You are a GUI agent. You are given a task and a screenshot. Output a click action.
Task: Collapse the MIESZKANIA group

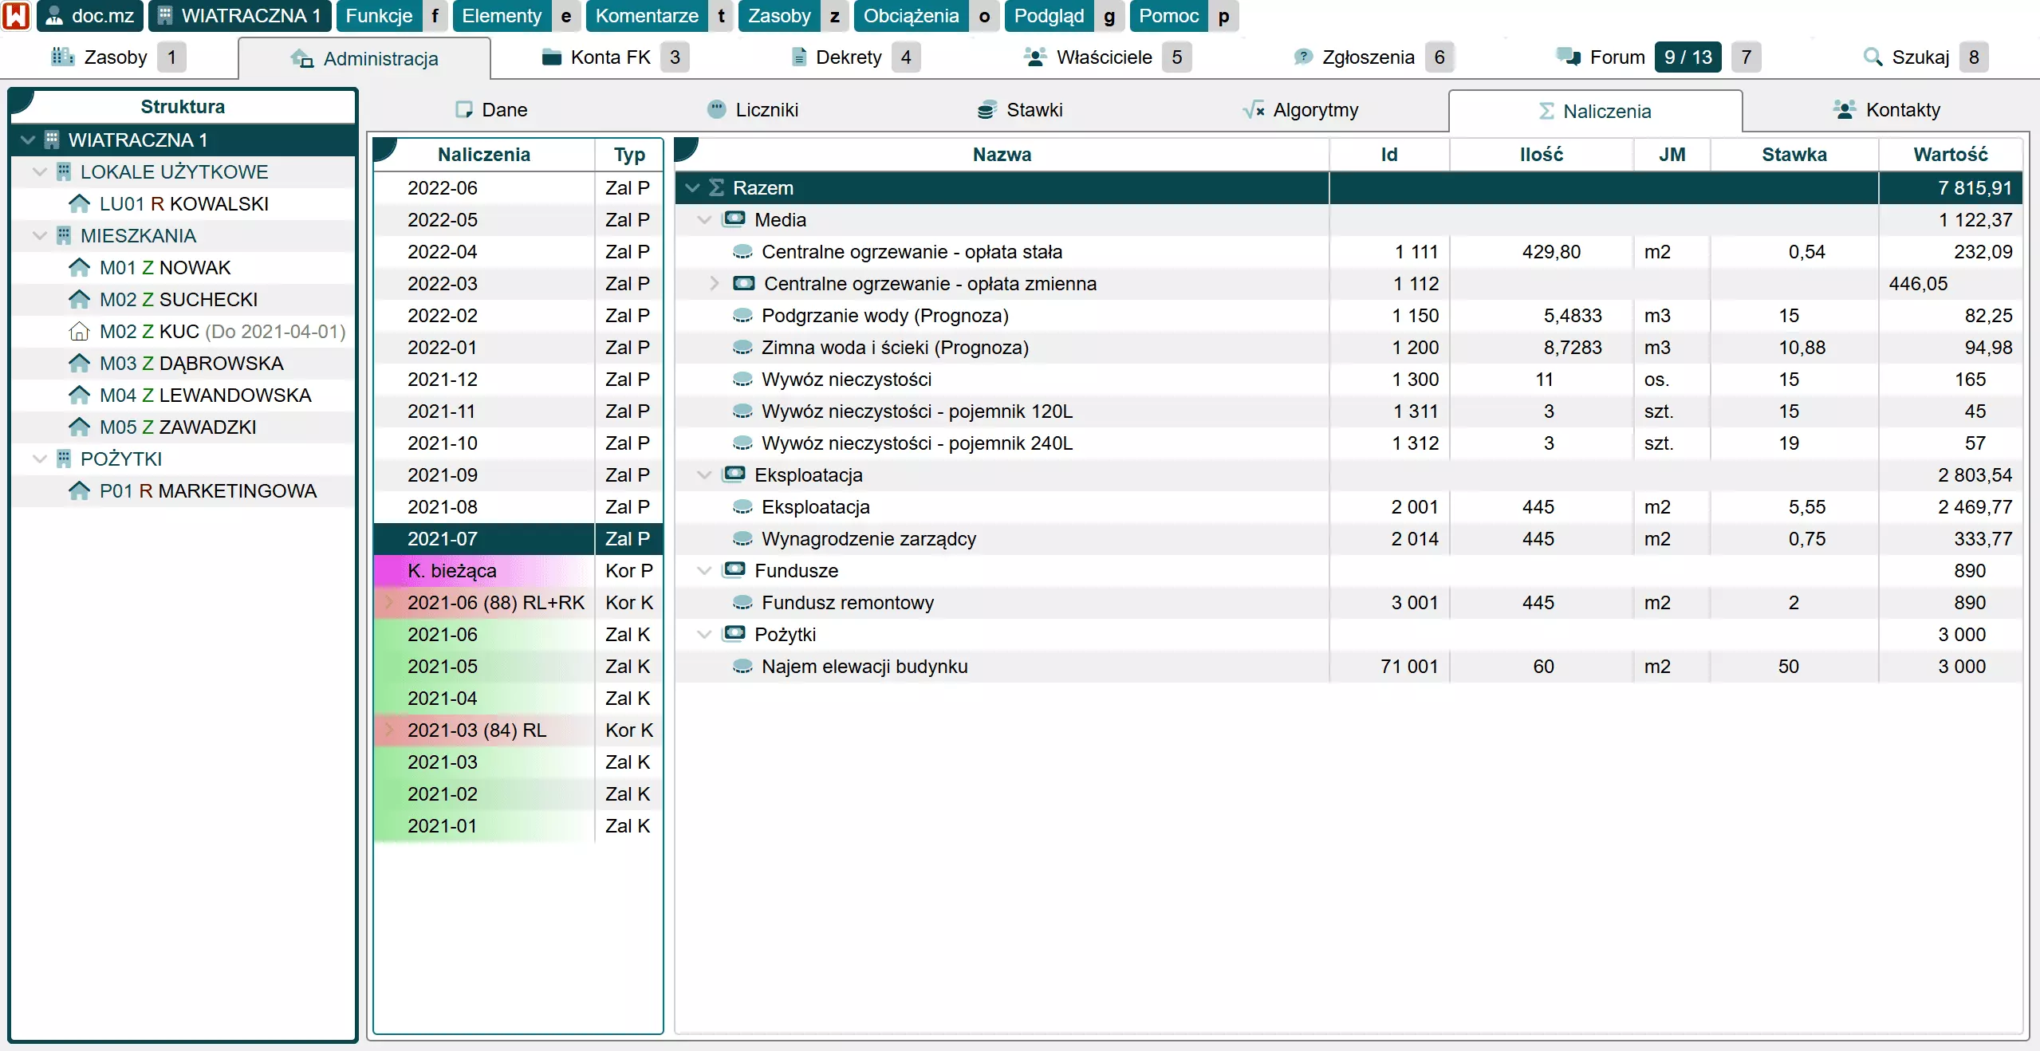40,236
